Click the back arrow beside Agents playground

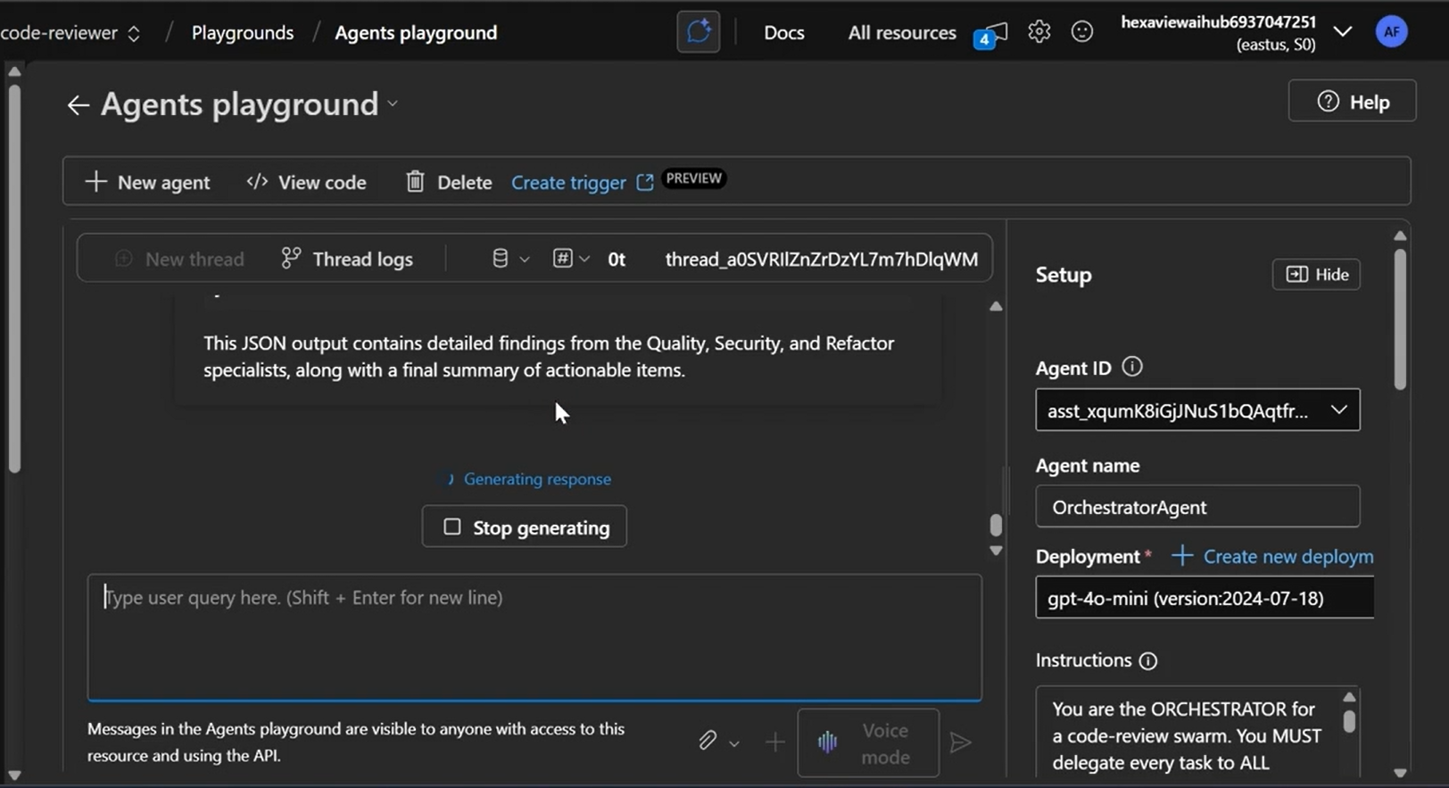[78, 105]
